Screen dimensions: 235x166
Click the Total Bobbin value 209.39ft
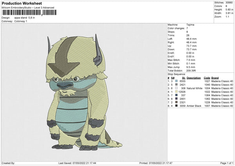click(191, 70)
